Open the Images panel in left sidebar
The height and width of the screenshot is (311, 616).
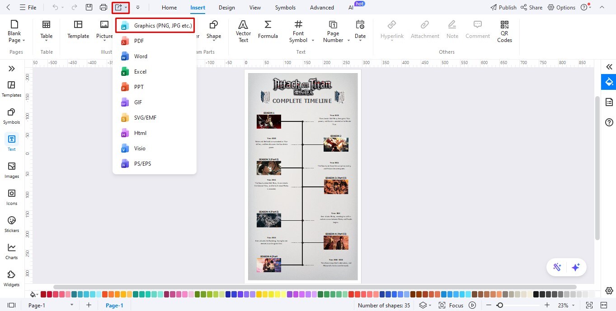(12, 170)
